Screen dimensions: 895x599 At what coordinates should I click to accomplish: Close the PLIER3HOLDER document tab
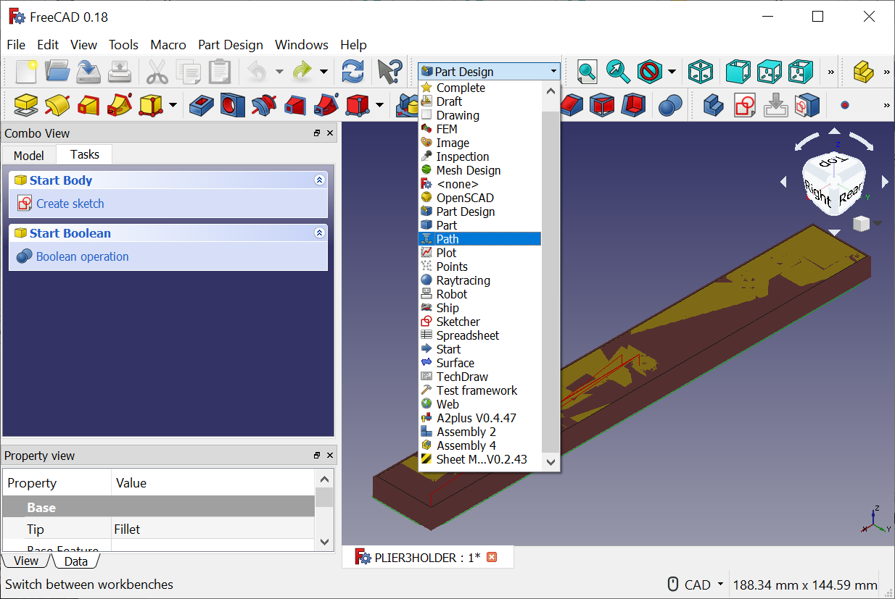[492, 557]
